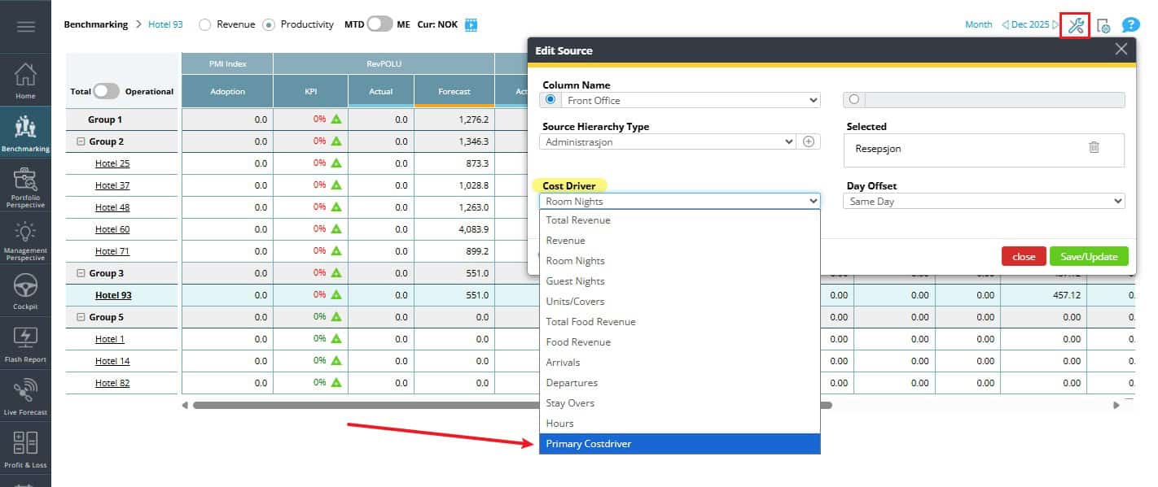Open the Day Offset dropdown
Screen dimensions: 1158x487
pos(984,201)
